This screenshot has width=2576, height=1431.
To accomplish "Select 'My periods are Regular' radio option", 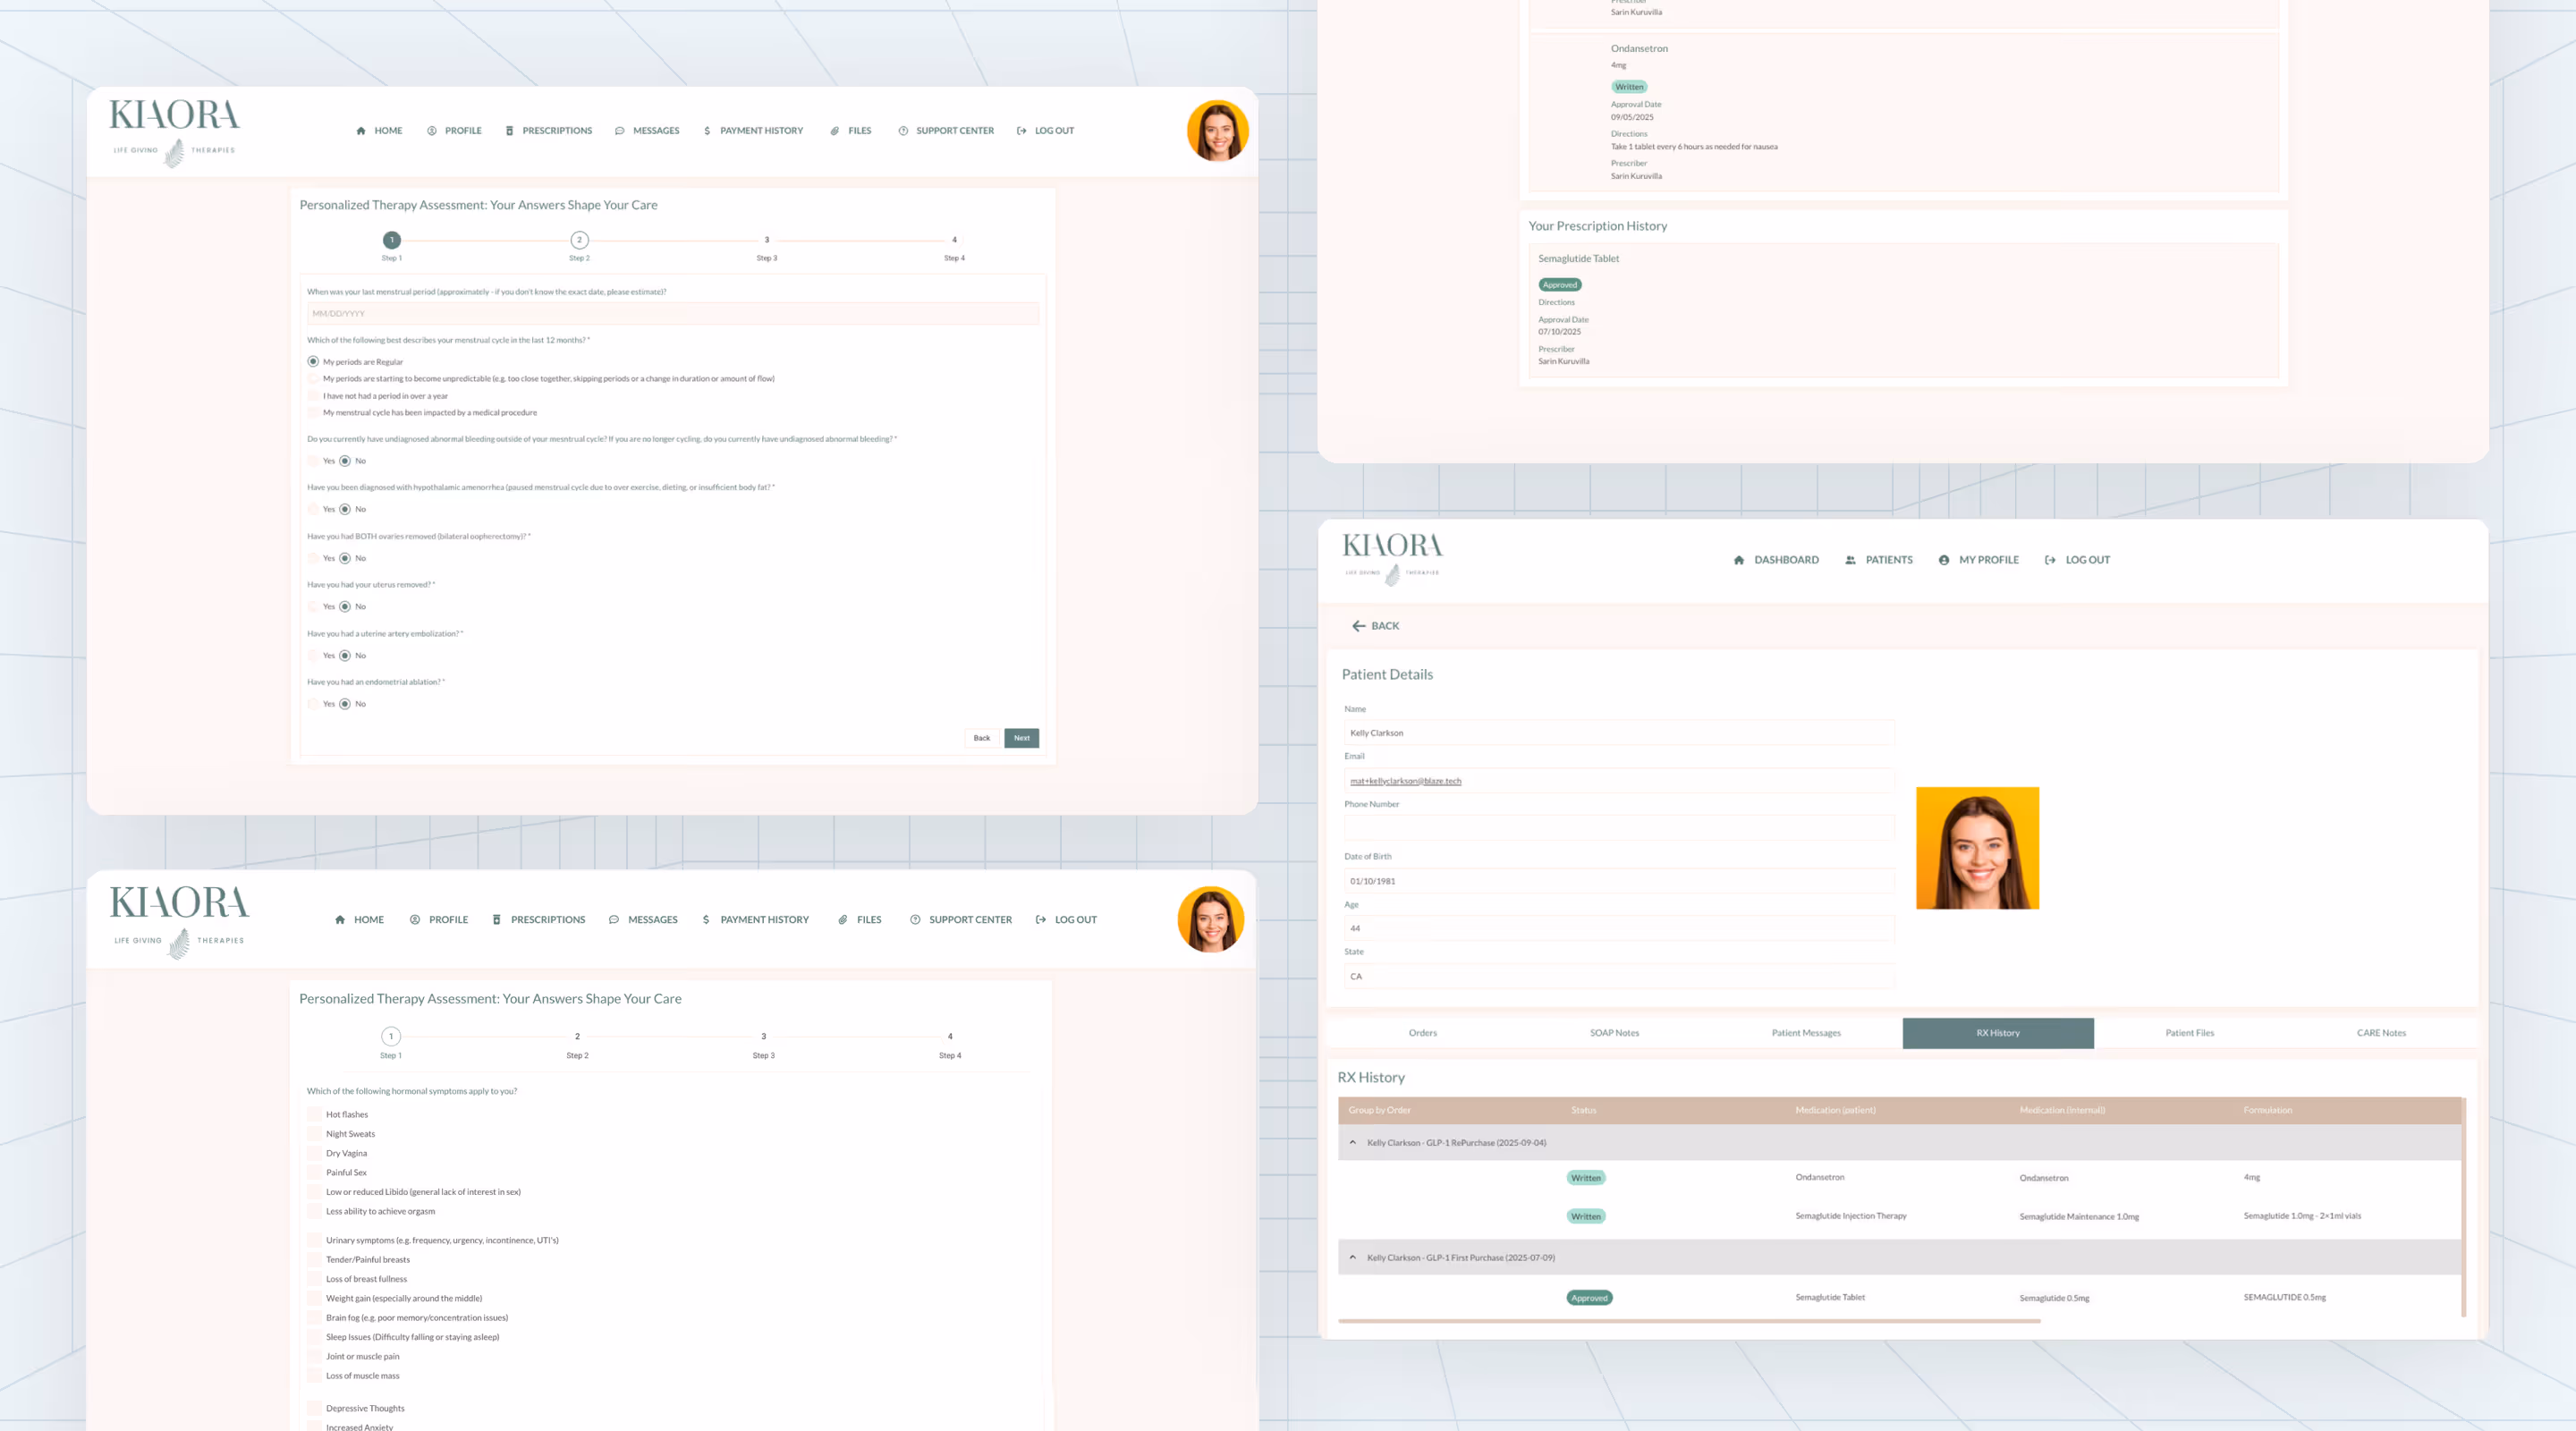I will pyautogui.click(x=313, y=362).
